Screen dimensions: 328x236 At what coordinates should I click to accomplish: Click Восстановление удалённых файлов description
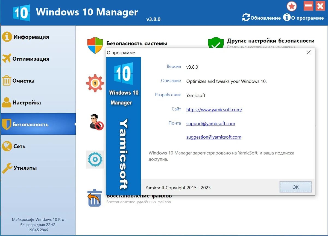pyautogui.click(x=139, y=202)
